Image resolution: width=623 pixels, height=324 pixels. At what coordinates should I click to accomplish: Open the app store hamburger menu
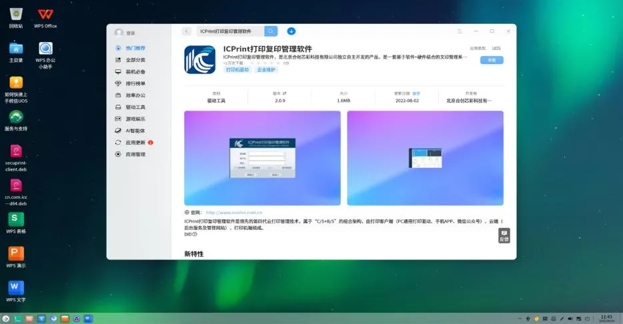pos(460,31)
